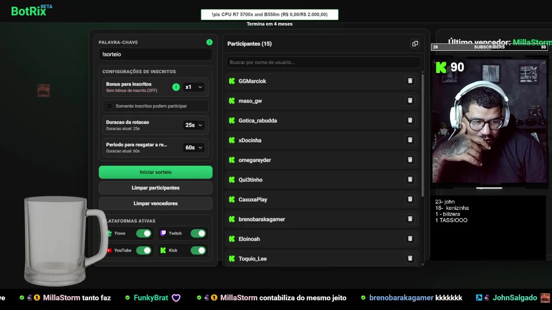
Task: Click the Limpar vencedores button
Action: (155, 203)
